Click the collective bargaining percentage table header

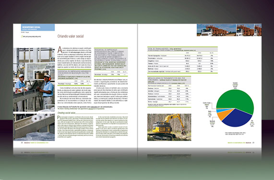coord(74,75)
